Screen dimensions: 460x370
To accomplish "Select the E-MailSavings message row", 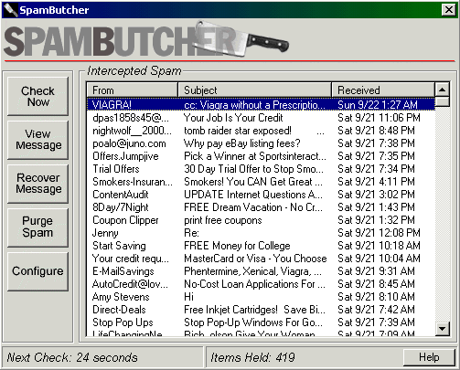I will pos(261,271).
